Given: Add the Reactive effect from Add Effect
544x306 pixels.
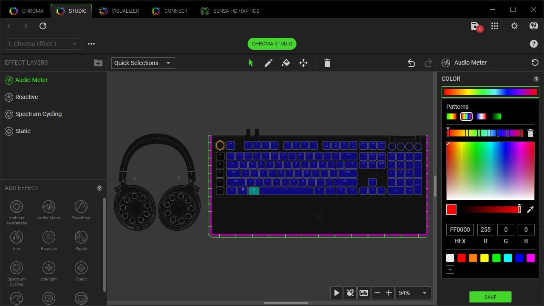Looking at the screenshot, I should coord(49,241).
